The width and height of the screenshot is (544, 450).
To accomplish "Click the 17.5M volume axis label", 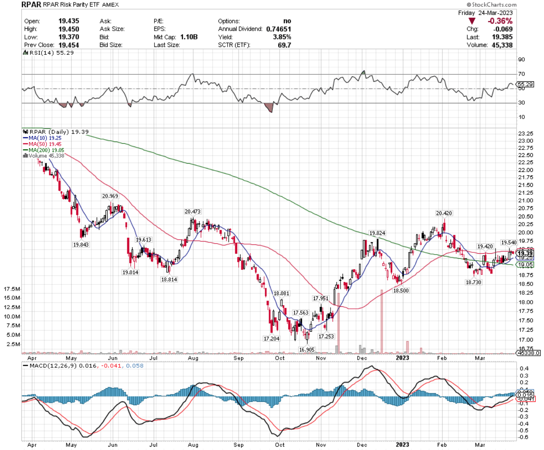I will click(12, 289).
